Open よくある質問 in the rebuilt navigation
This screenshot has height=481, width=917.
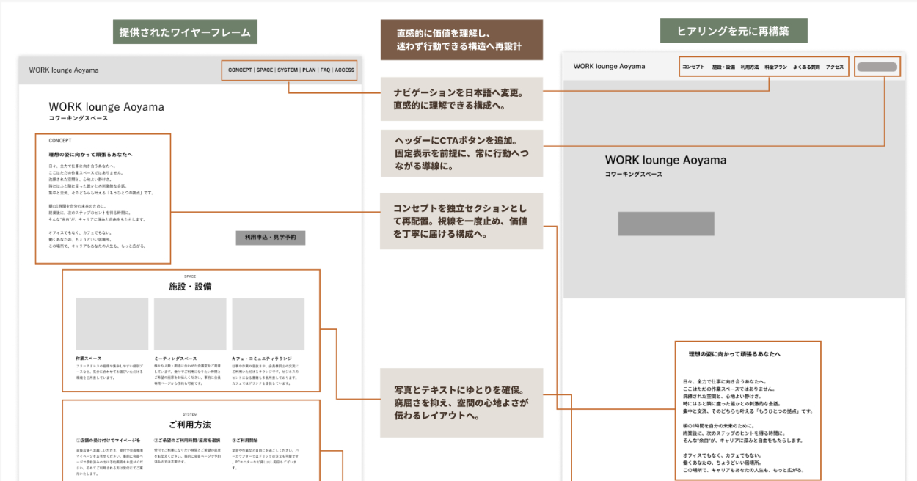pyautogui.click(x=806, y=67)
